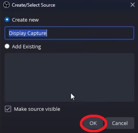Screen dimensions: 138x133
Task: Click inside the source name input field
Action: pos(69,33)
